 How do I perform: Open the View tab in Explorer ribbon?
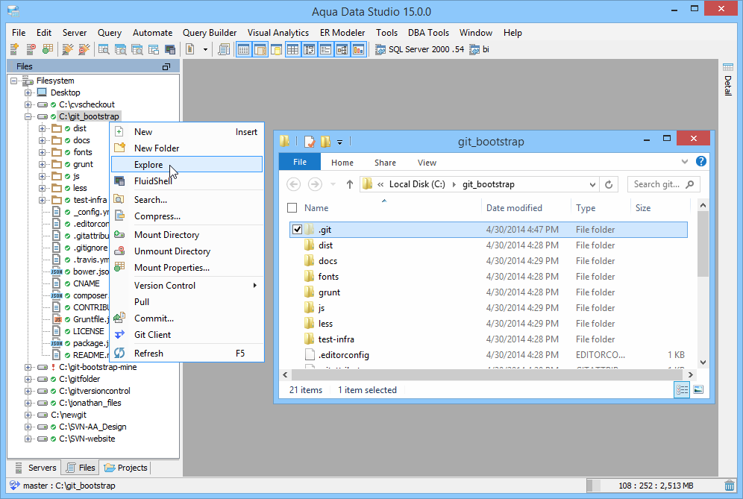coord(427,163)
